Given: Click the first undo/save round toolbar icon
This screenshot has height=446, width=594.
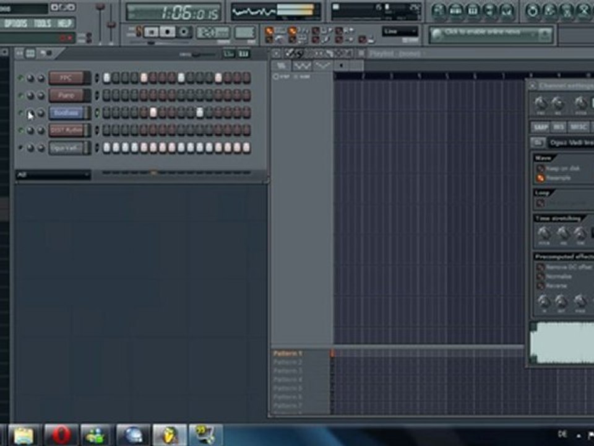Looking at the screenshot, I should pyautogui.click(x=532, y=11).
